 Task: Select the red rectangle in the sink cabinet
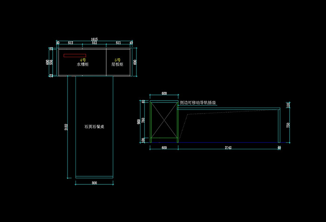coord(75,56)
